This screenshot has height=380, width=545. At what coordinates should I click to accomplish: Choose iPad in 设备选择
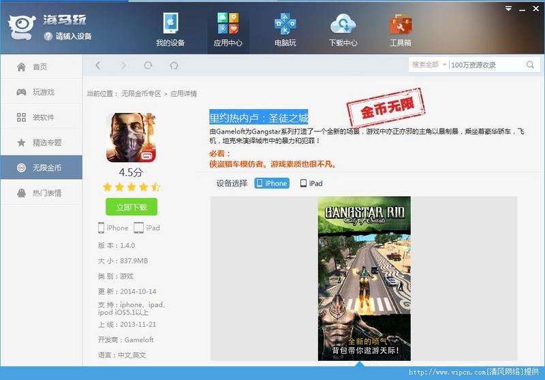311,183
